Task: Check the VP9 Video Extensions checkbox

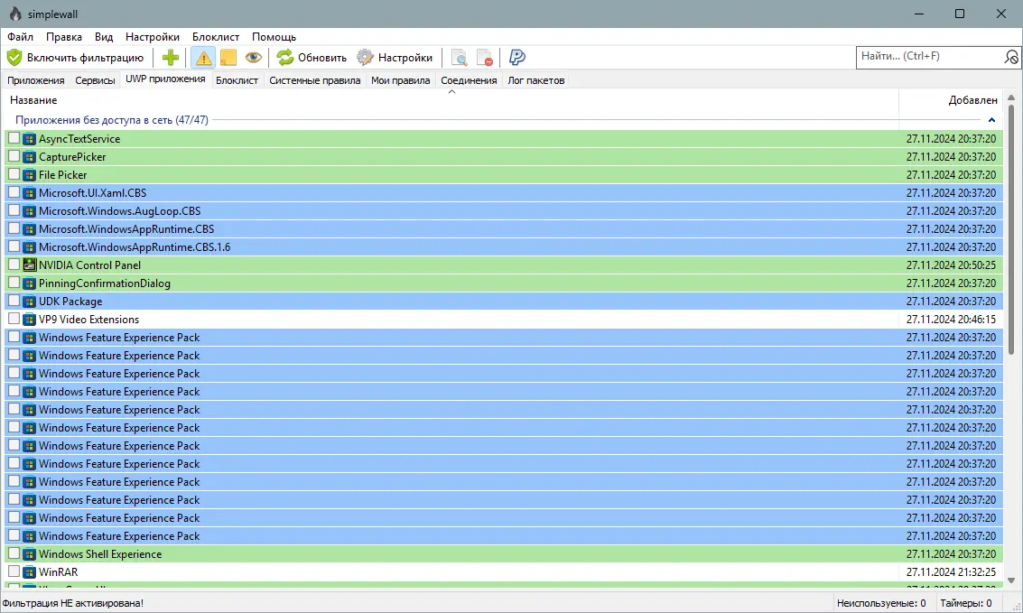Action: tap(14, 319)
